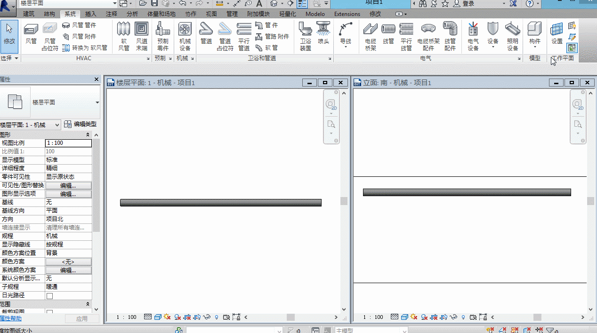Open visual style in floor plan view bar
Image resolution: width=597 pixels, height=333 pixels.
click(x=158, y=317)
